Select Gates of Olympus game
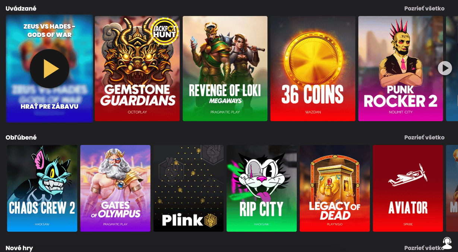This screenshot has width=458, height=252. coord(116,188)
